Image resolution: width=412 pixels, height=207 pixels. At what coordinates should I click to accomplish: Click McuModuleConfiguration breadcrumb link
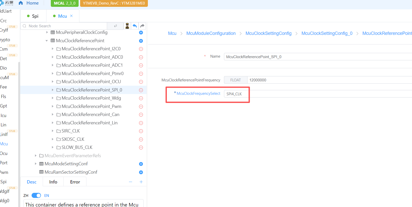[x=211, y=33]
